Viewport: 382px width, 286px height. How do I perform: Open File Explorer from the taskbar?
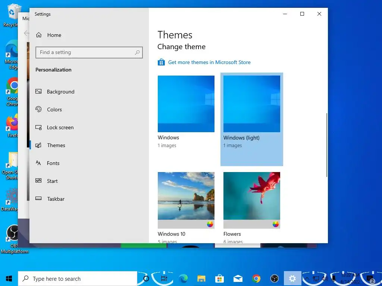[201, 279]
